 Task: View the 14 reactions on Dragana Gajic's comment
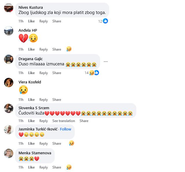point(92,73)
